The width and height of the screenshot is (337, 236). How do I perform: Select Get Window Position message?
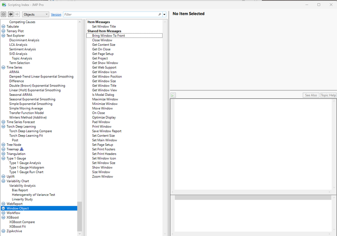[107, 77]
